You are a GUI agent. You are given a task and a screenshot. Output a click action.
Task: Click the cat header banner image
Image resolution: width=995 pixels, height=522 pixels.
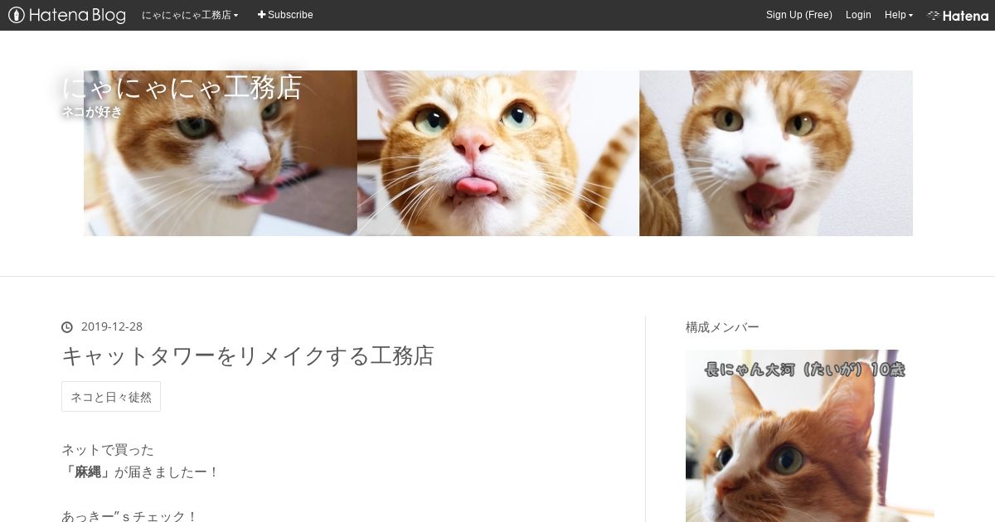pyautogui.click(x=498, y=153)
